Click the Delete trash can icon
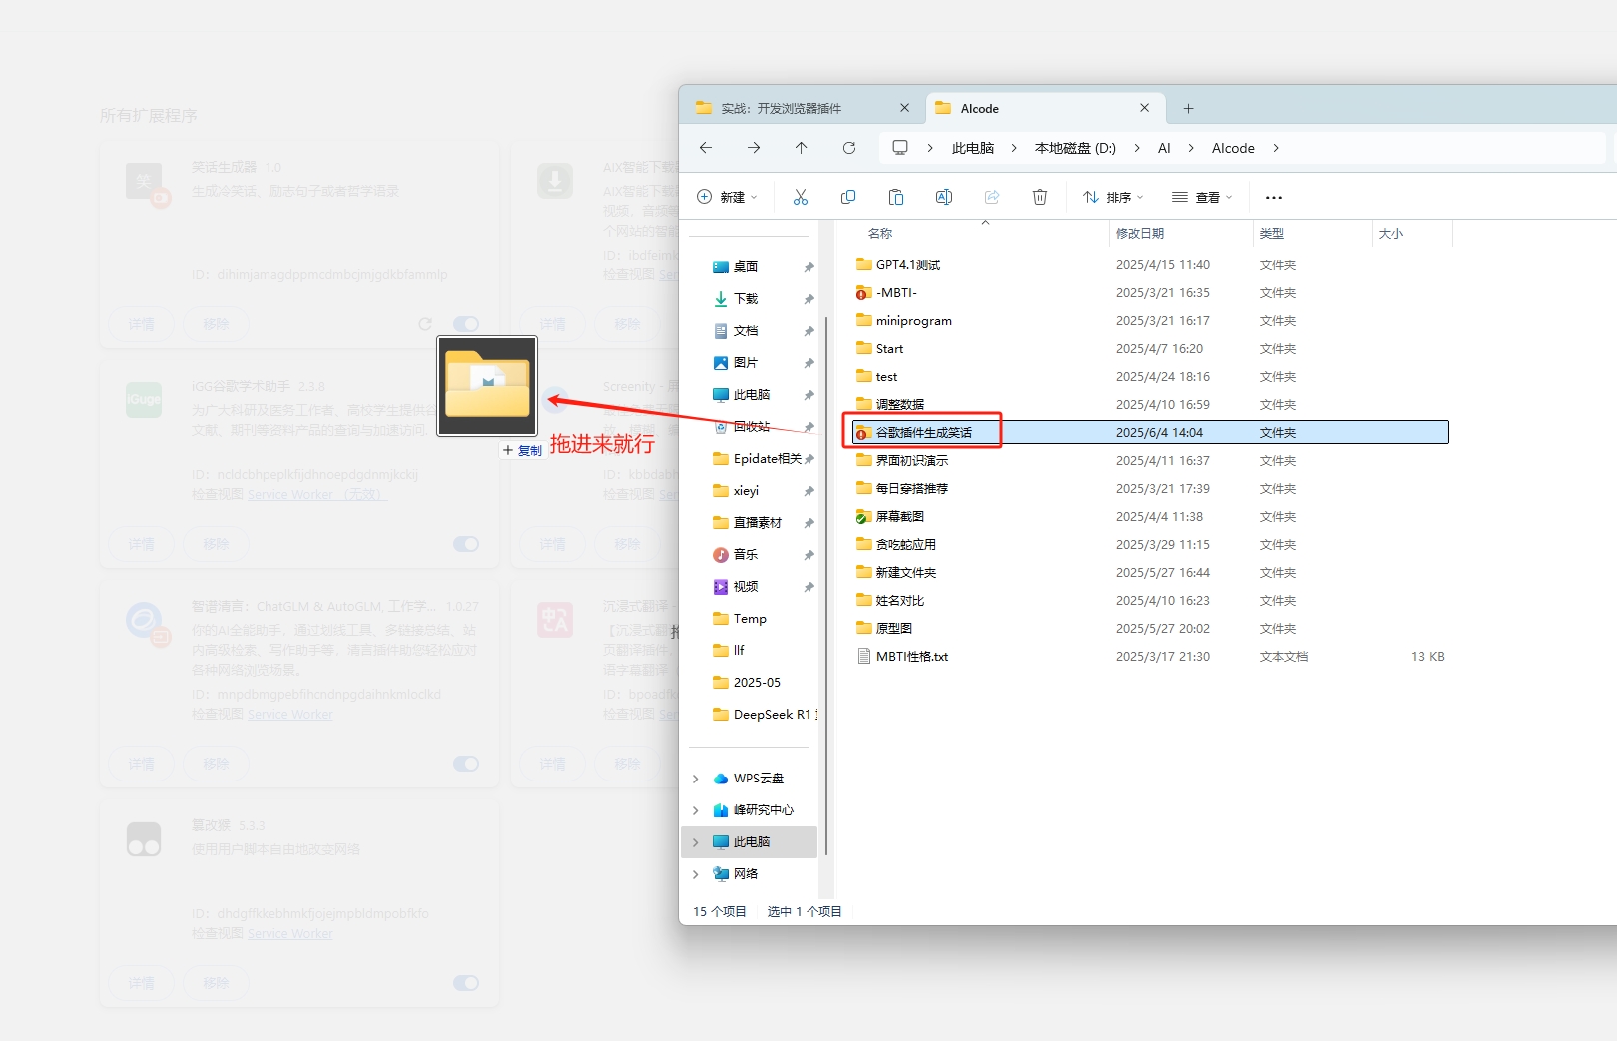The height and width of the screenshot is (1041, 1617). 1039,197
